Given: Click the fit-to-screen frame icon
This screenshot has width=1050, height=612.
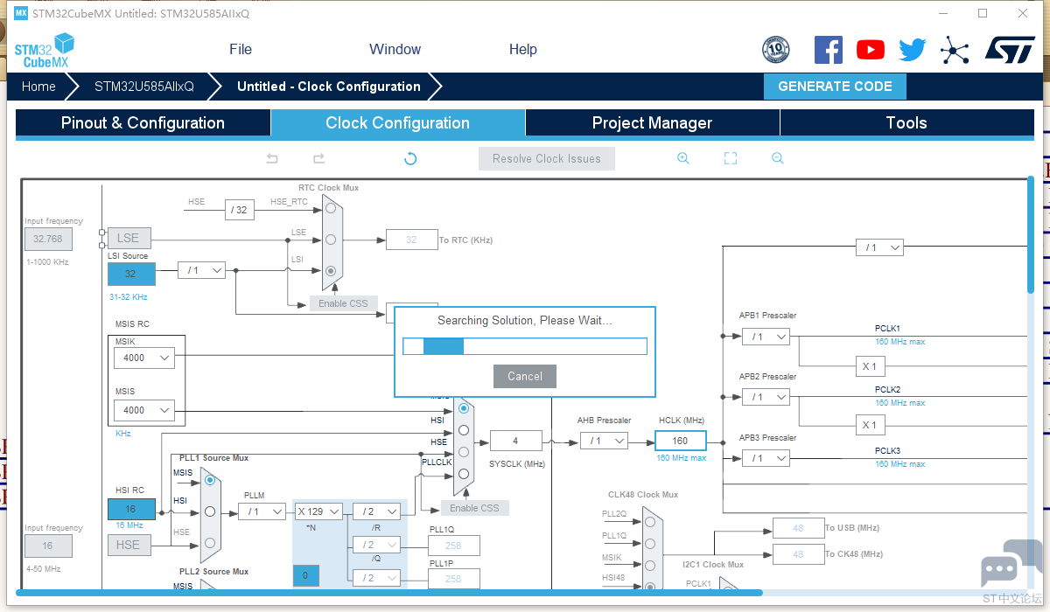Looking at the screenshot, I should [731, 158].
